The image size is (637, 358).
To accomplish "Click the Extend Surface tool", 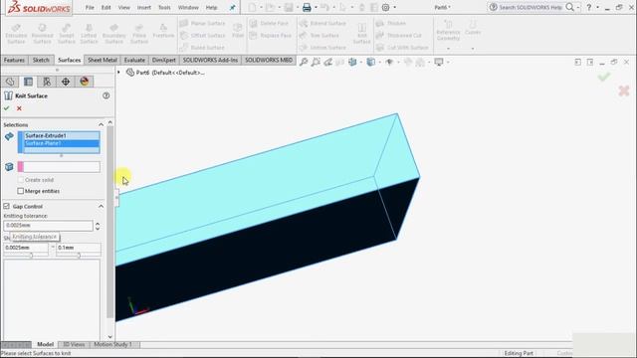I will point(322,24).
